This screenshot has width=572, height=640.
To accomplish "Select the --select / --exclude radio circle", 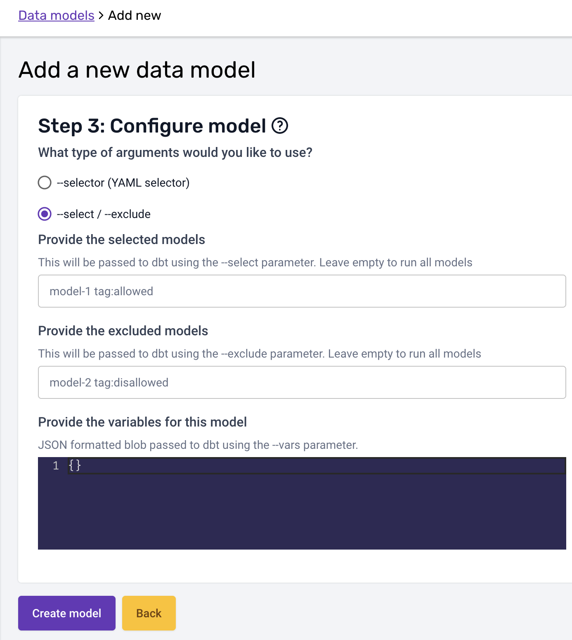I will click(45, 214).
